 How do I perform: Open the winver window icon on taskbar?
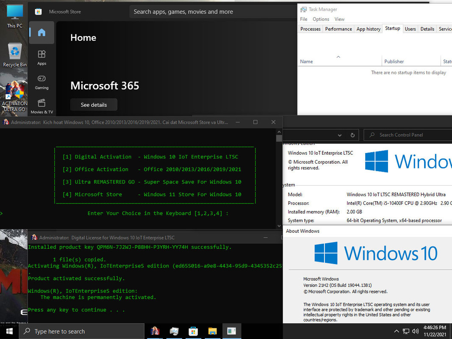click(x=231, y=331)
